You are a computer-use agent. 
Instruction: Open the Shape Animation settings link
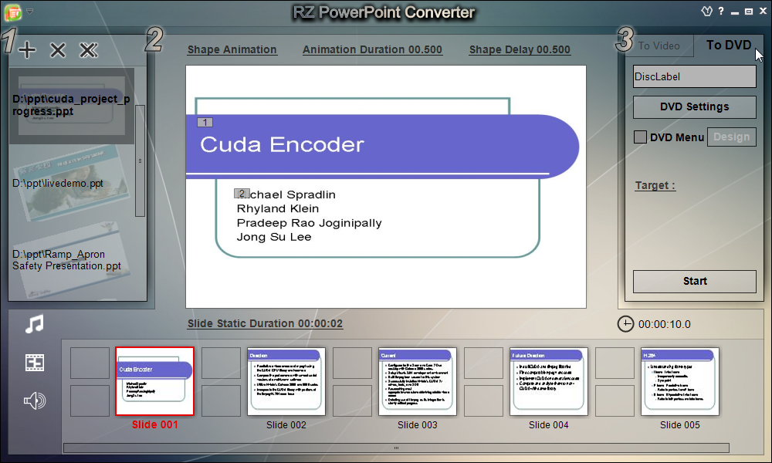pos(232,49)
